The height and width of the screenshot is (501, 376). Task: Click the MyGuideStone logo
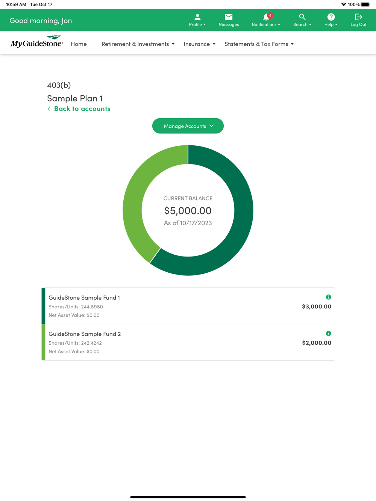(x=36, y=42)
